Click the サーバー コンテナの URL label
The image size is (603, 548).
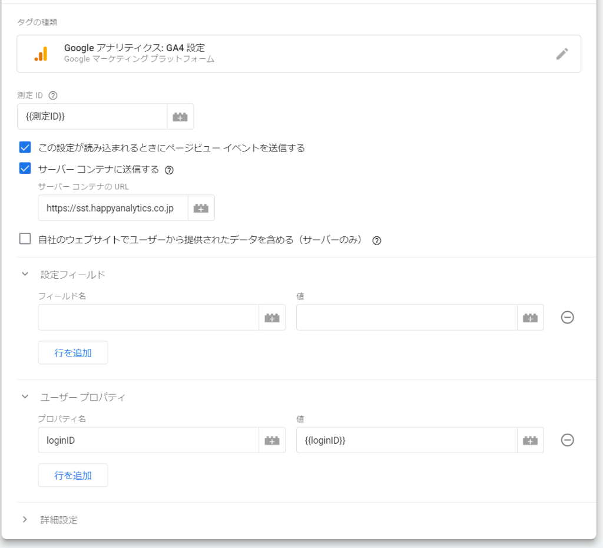(84, 187)
